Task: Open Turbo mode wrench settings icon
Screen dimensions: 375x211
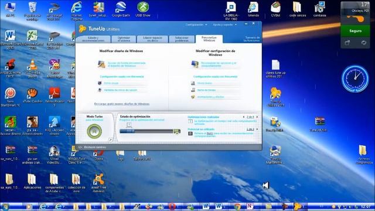Action: pyautogui.click(x=110, y=139)
